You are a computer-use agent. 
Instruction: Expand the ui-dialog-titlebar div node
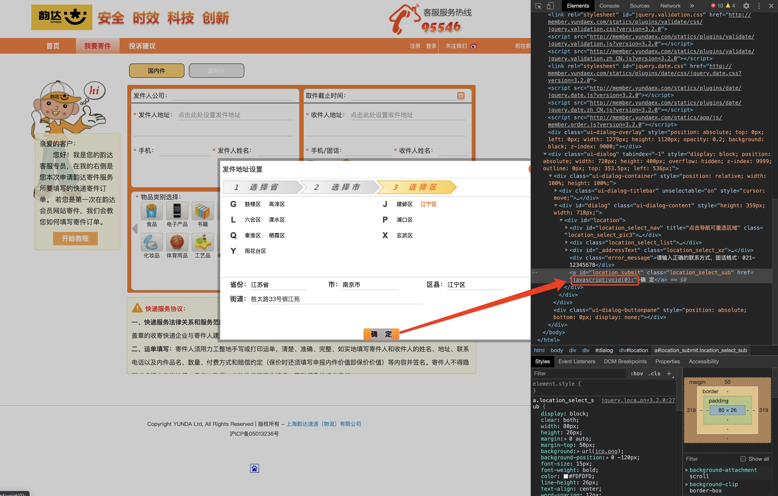[x=556, y=191]
